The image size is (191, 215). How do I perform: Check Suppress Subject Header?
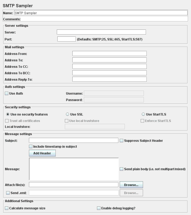tap(122, 141)
